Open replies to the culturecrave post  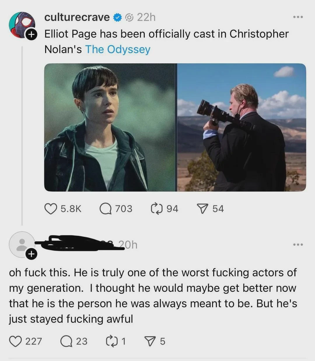106,209
